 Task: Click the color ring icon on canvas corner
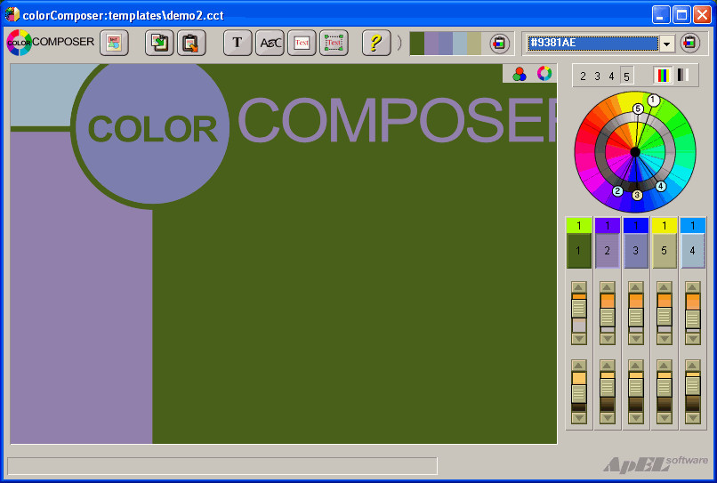coord(544,73)
